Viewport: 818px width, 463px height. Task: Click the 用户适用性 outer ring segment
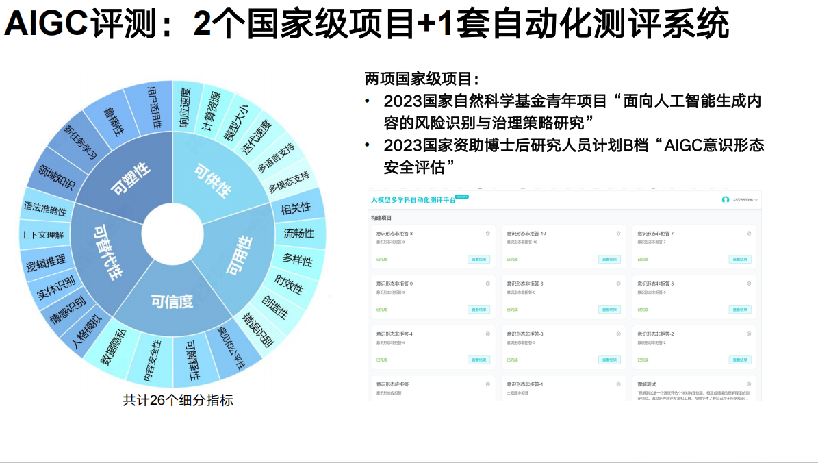click(155, 107)
